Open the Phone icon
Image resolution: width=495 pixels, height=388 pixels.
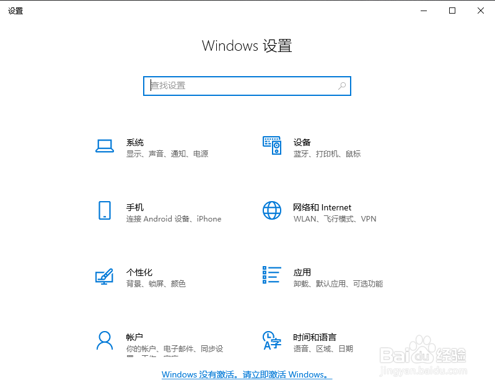click(105, 210)
